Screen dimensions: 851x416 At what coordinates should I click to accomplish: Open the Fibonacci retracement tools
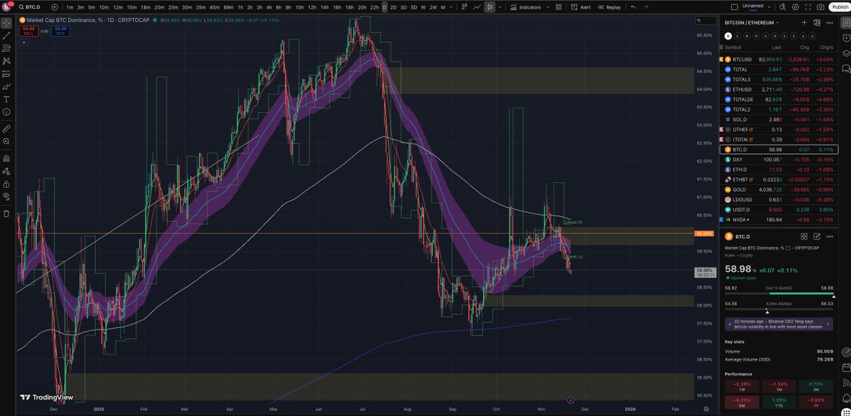pyautogui.click(x=6, y=48)
